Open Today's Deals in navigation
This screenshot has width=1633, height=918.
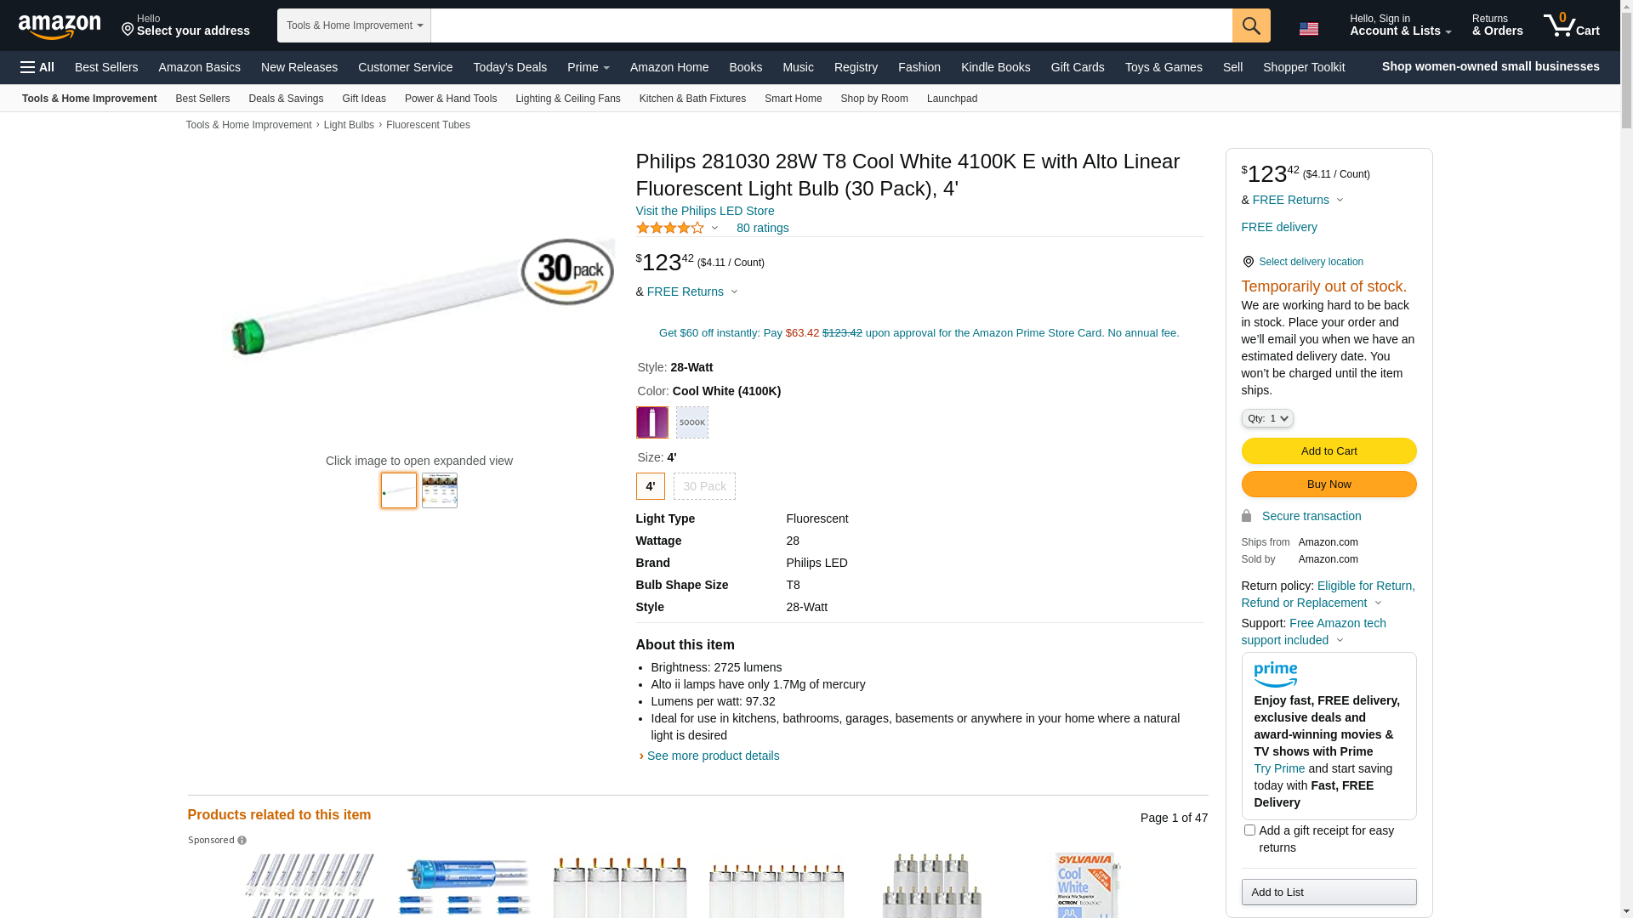509,67
